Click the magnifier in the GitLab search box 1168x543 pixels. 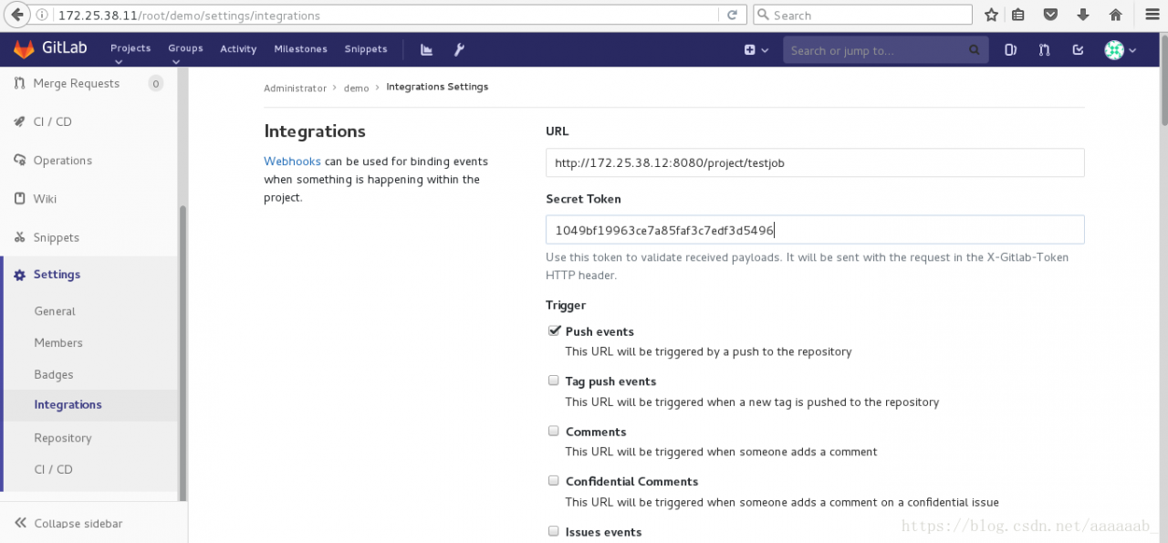pos(974,50)
